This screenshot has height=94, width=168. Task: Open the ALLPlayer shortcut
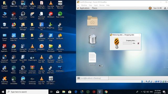pos(4,69)
